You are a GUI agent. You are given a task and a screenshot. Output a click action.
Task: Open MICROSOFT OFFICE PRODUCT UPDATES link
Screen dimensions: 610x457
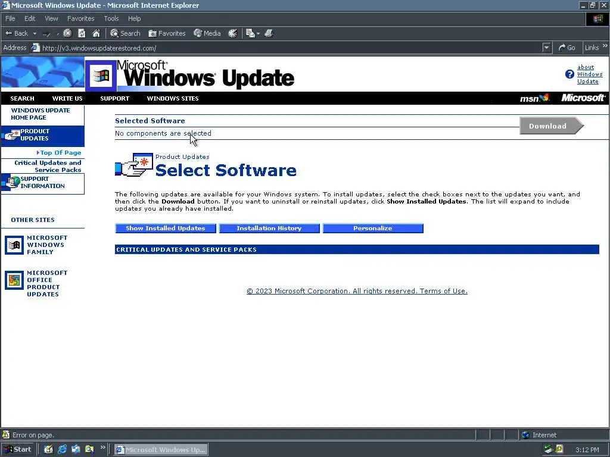click(x=47, y=284)
